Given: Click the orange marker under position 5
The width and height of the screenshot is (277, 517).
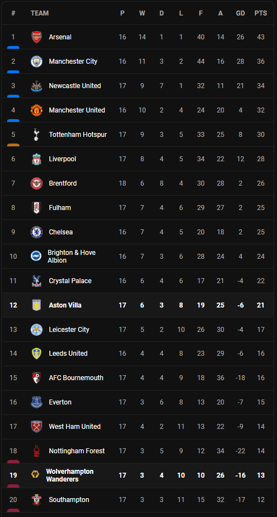Looking at the screenshot, I should [x=13, y=145].
